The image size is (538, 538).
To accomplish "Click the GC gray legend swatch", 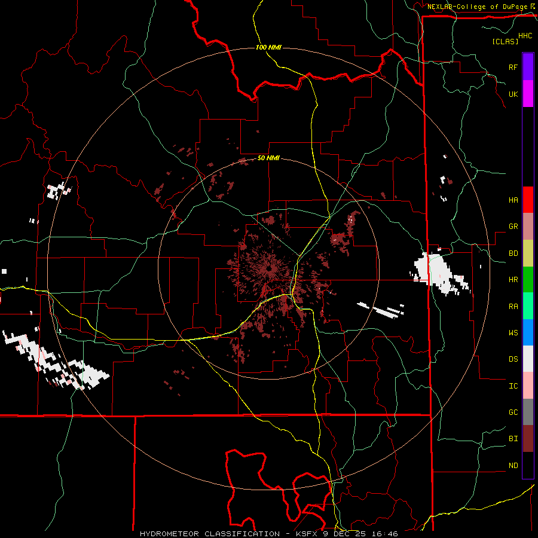I will coord(528,412).
